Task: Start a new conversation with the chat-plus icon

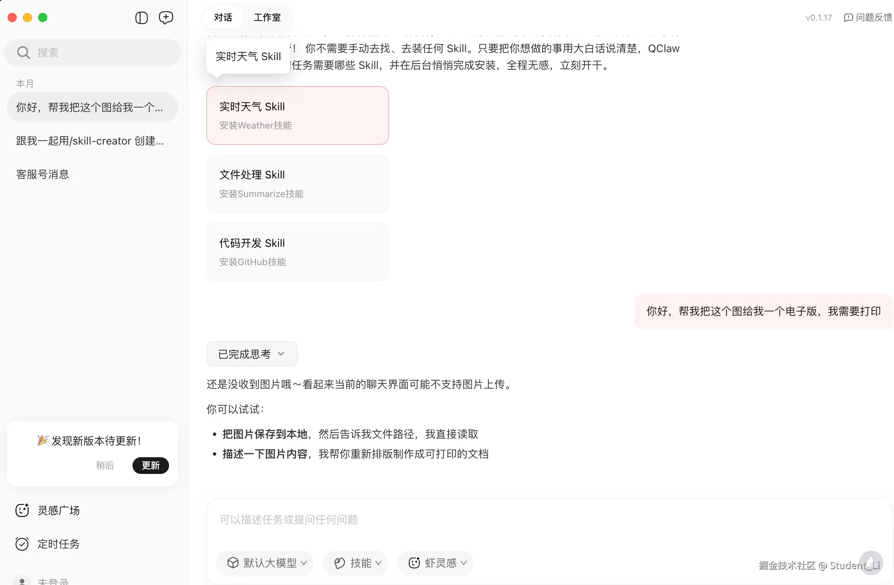Action: pyautogui.click(x=166, y=17)
